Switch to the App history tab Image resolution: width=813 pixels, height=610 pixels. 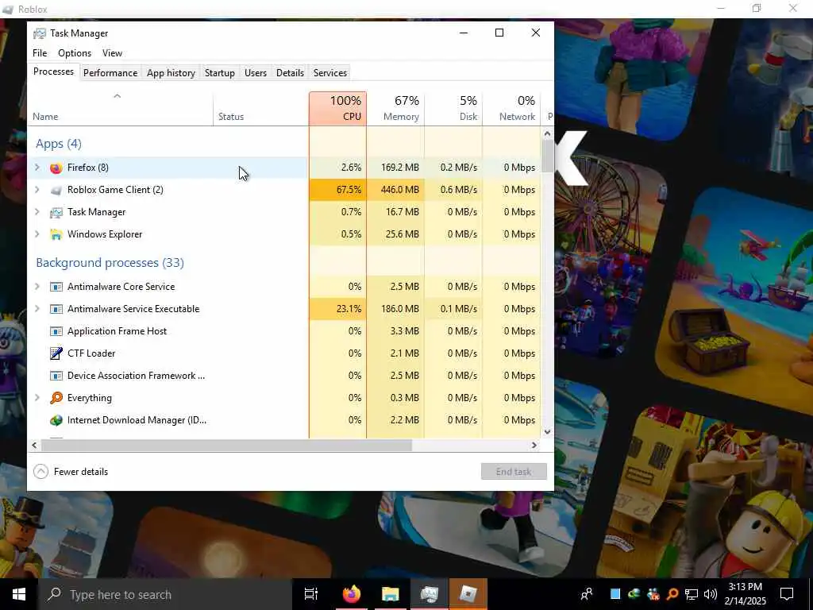coord(171,73)
